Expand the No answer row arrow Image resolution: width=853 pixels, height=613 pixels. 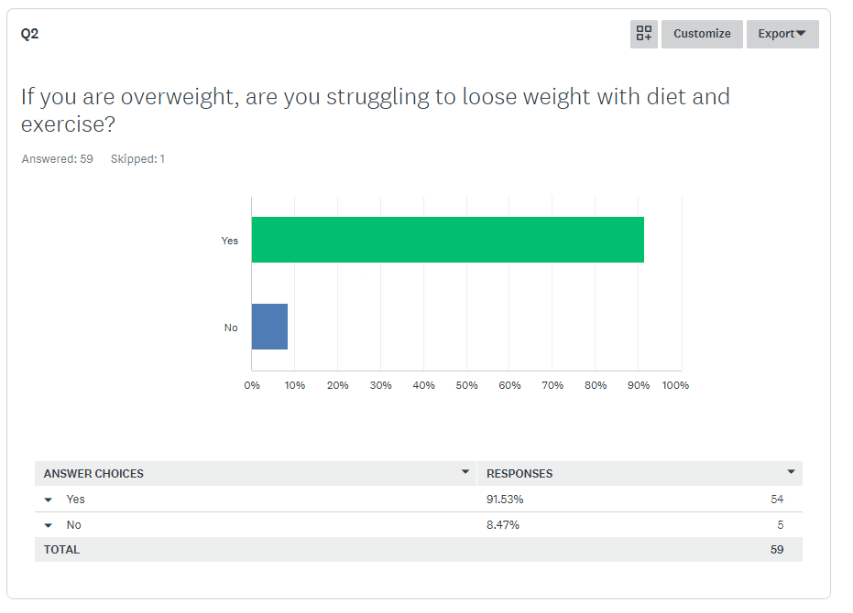coord(49,526)
